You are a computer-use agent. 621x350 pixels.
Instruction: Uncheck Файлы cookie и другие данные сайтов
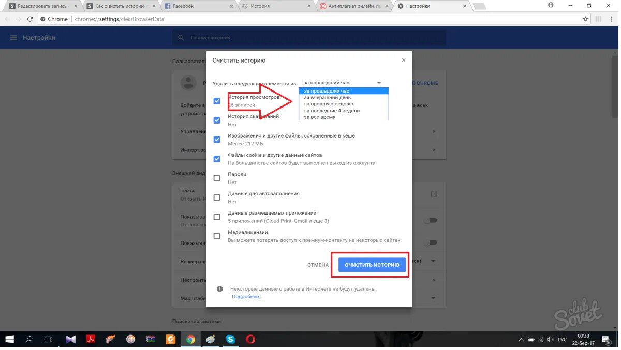click(x=217, y=159)
